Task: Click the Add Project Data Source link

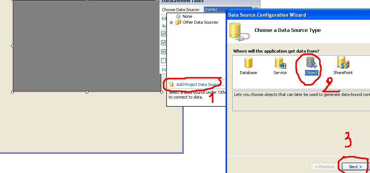Action: tap(200, 84)
